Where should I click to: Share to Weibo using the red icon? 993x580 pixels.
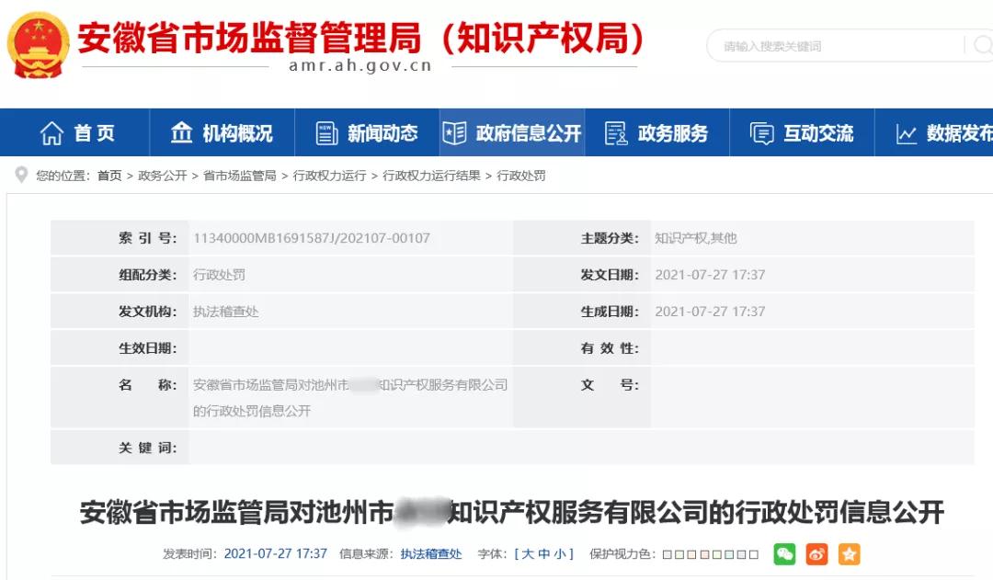[816, 553]
